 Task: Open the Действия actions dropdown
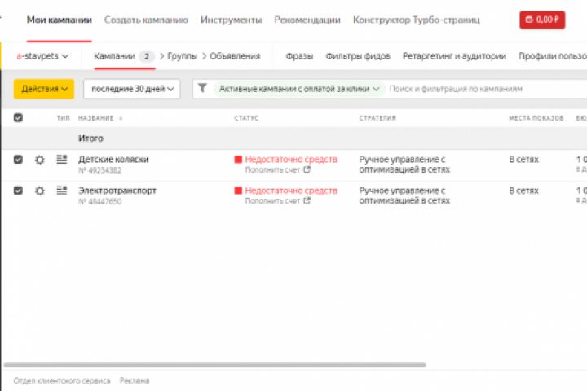click(x=44, y=89)
